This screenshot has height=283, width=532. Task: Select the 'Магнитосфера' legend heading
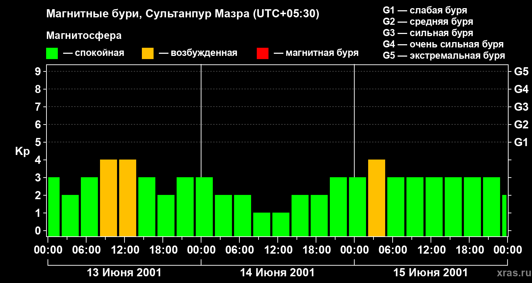pos(84,36)
